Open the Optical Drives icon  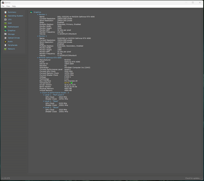(x=5, y=38)
